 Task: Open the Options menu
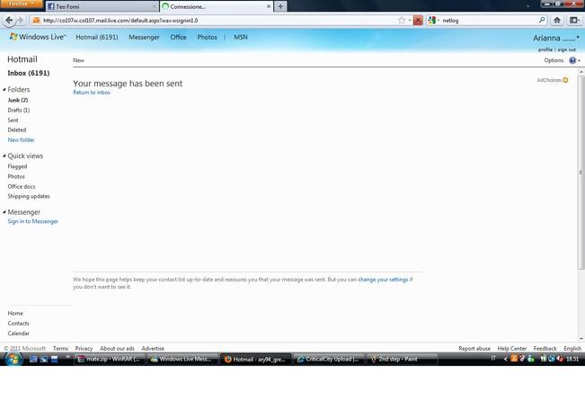pos(554,60)
